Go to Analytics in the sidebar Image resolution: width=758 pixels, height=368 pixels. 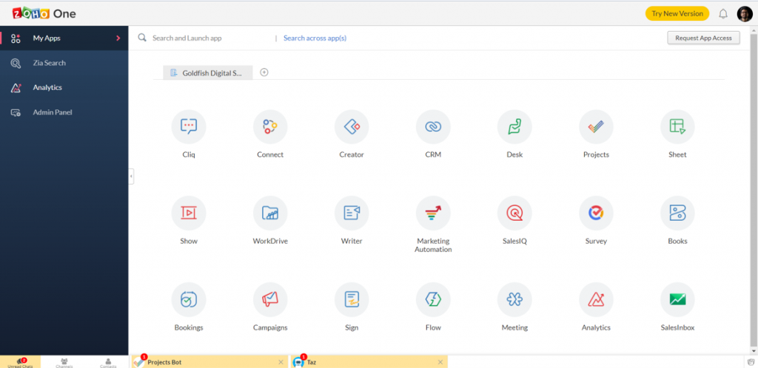pyautogui.click(x=64, y=87)
